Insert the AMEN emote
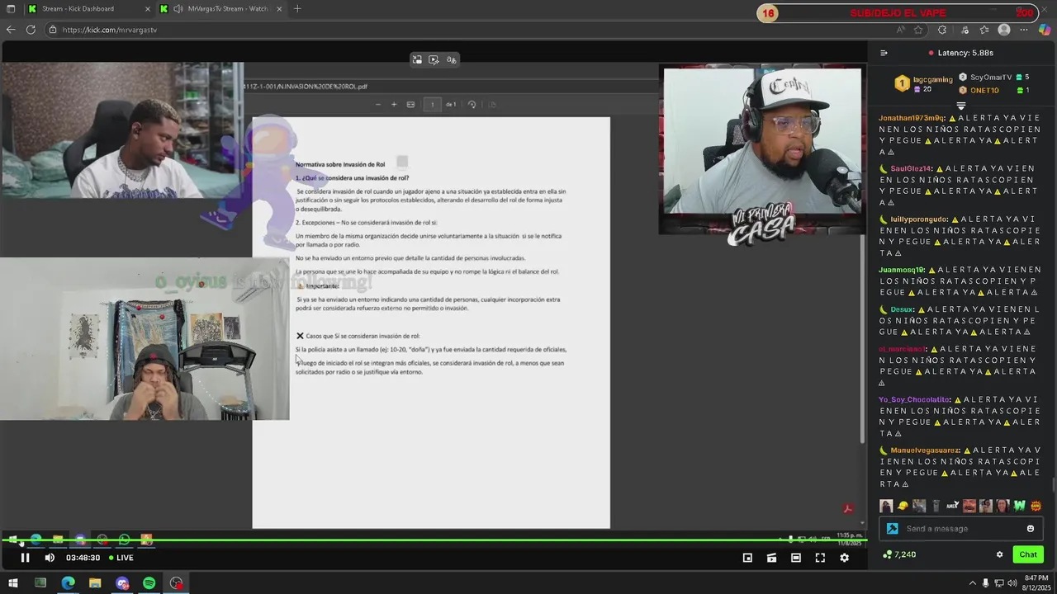Screen dimensions: 1057x594 [x=952, y=506]
